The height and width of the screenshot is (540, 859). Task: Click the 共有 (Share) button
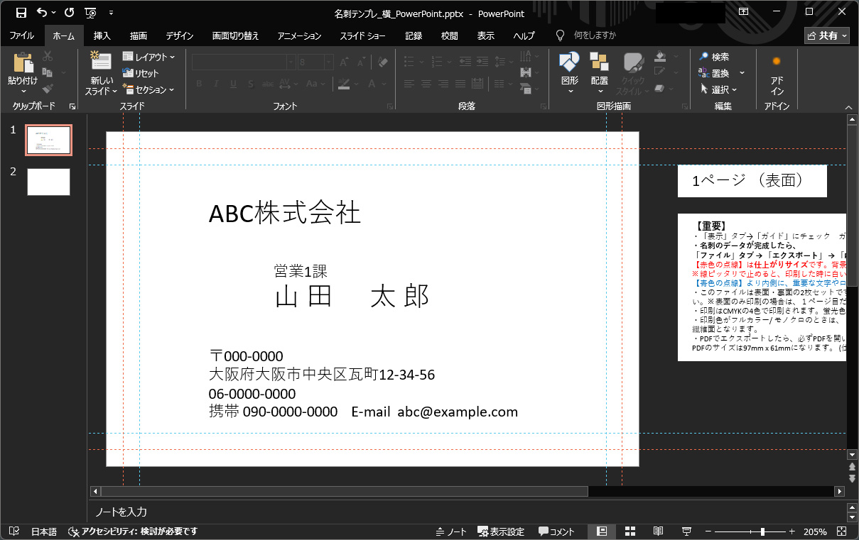click(x=826, y=35)
